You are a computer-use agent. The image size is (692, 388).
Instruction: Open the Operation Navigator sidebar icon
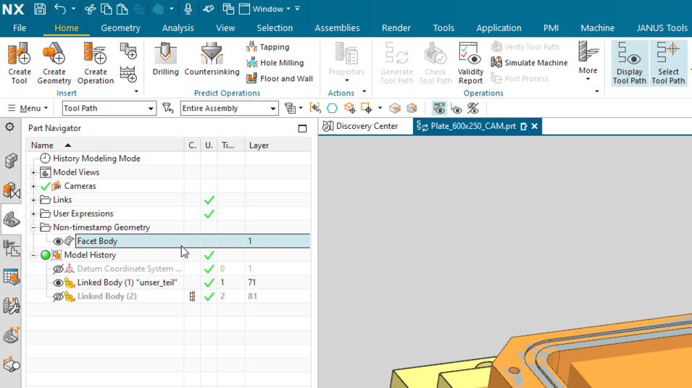(x=11, y=248)
